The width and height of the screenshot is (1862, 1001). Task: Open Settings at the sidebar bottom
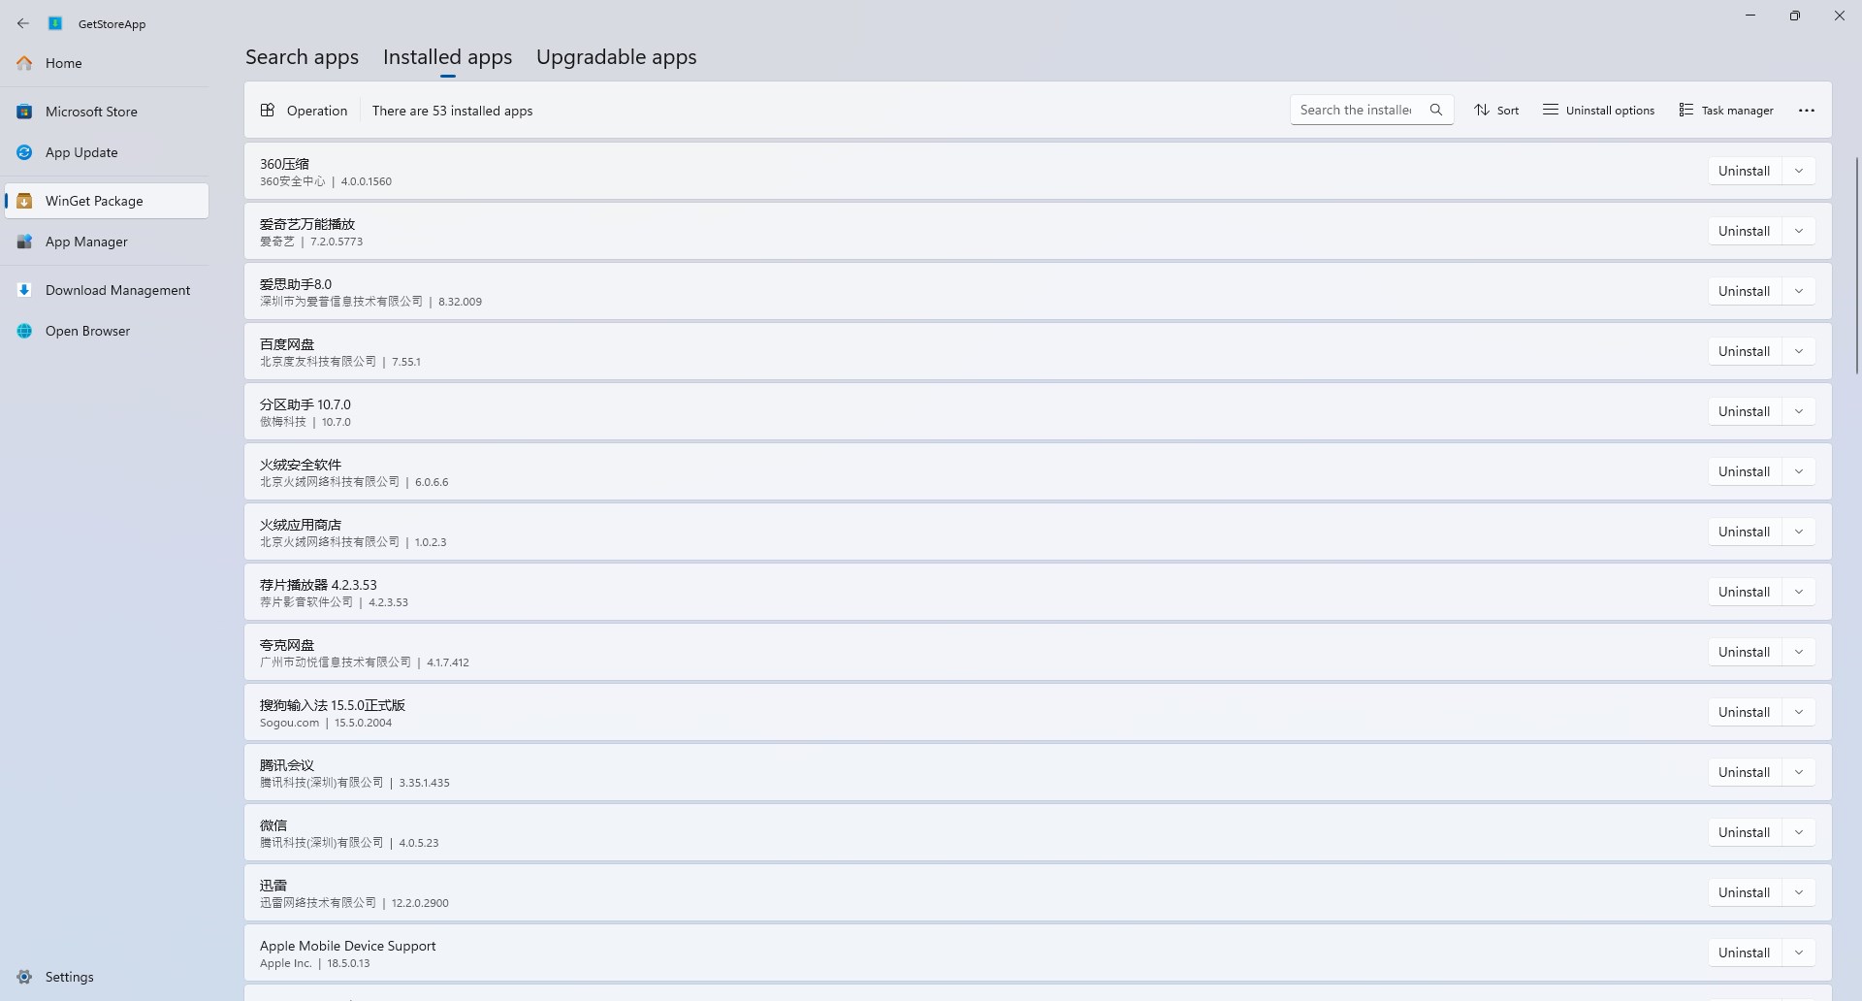pyautogui.click(x=107, y=977)
